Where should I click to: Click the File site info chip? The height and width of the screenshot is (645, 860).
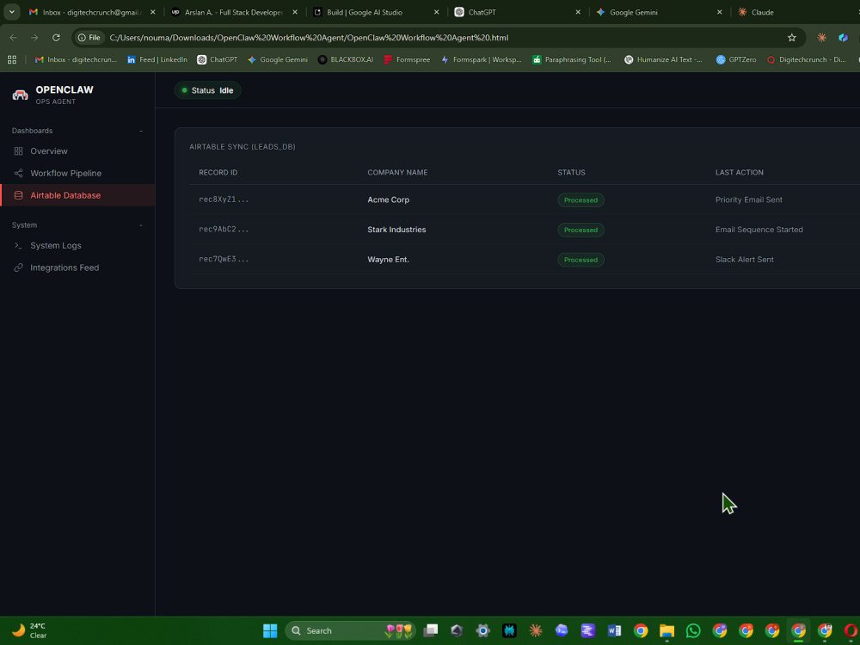coord(89,37)
